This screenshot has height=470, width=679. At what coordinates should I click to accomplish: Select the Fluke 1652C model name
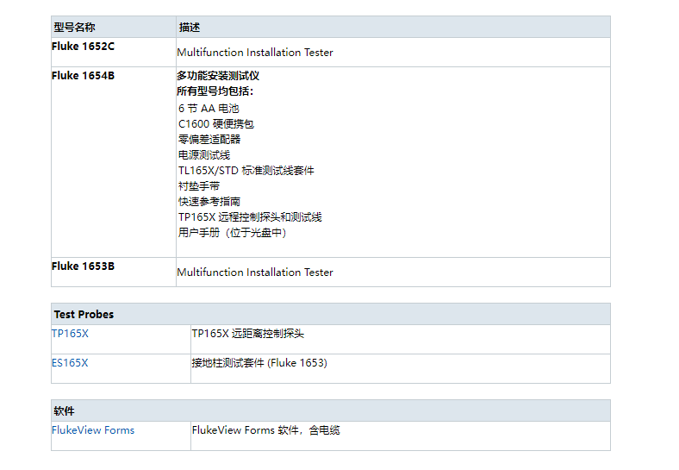[x=83, y=47]
